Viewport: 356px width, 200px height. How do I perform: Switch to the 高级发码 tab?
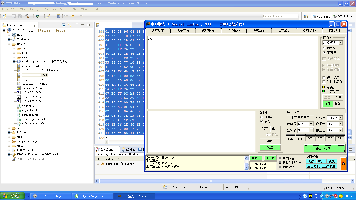(183, 30)
